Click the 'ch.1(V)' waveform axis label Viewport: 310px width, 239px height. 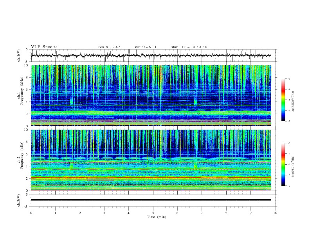point(19,55)
